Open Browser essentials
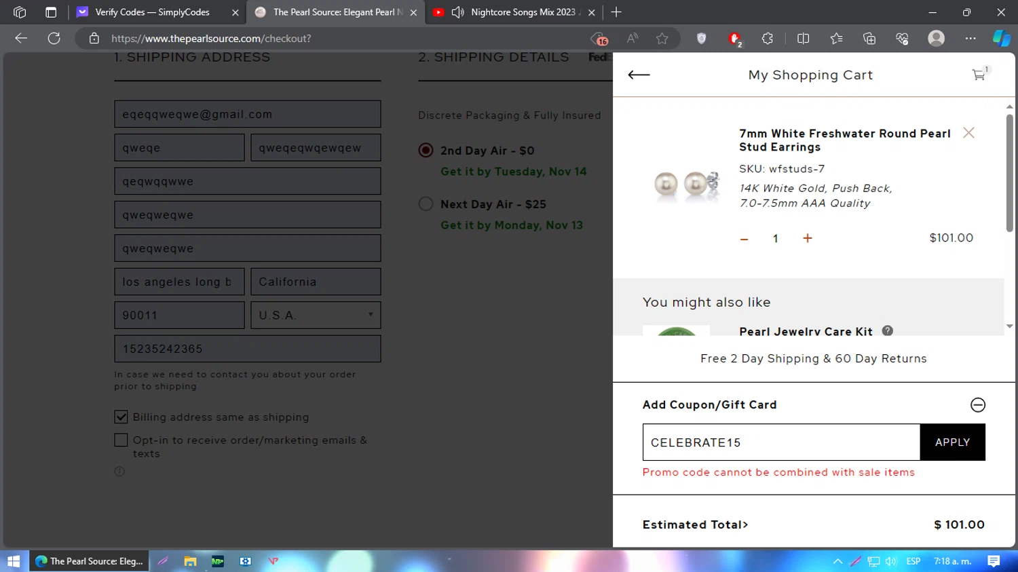 [x=902, y=39]
